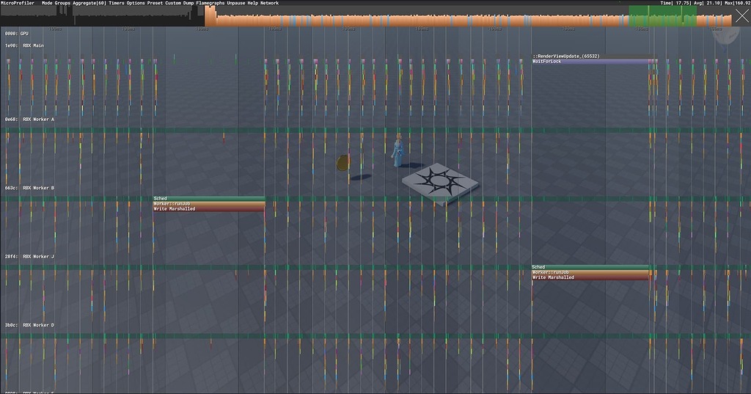Screen dimensions: 751x394
Task: Click the tall orange spike in frame graph
Action: click(x=210, y=16)
